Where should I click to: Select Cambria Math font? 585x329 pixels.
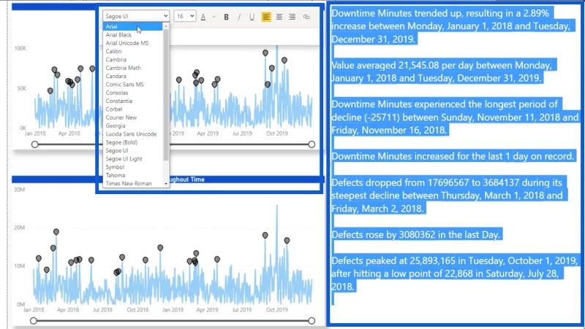[132, 68]
